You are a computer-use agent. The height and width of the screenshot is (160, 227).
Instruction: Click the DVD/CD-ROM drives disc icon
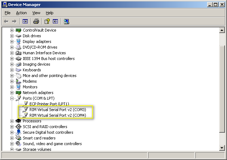tap(18, 47)
